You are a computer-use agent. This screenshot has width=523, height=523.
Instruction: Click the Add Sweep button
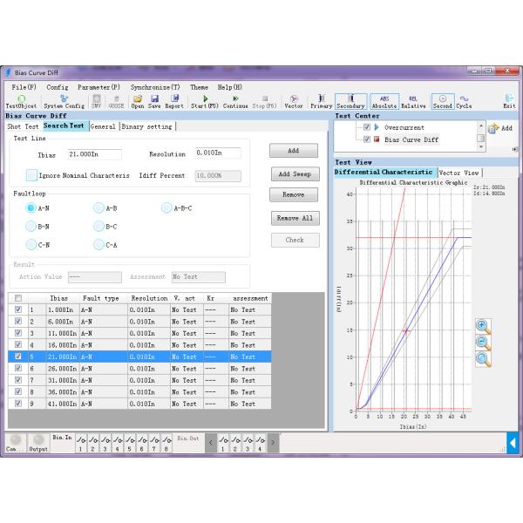tap(295, 174)
